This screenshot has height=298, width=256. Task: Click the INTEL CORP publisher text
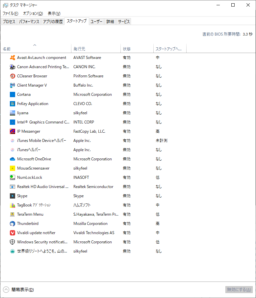(84, 122)
